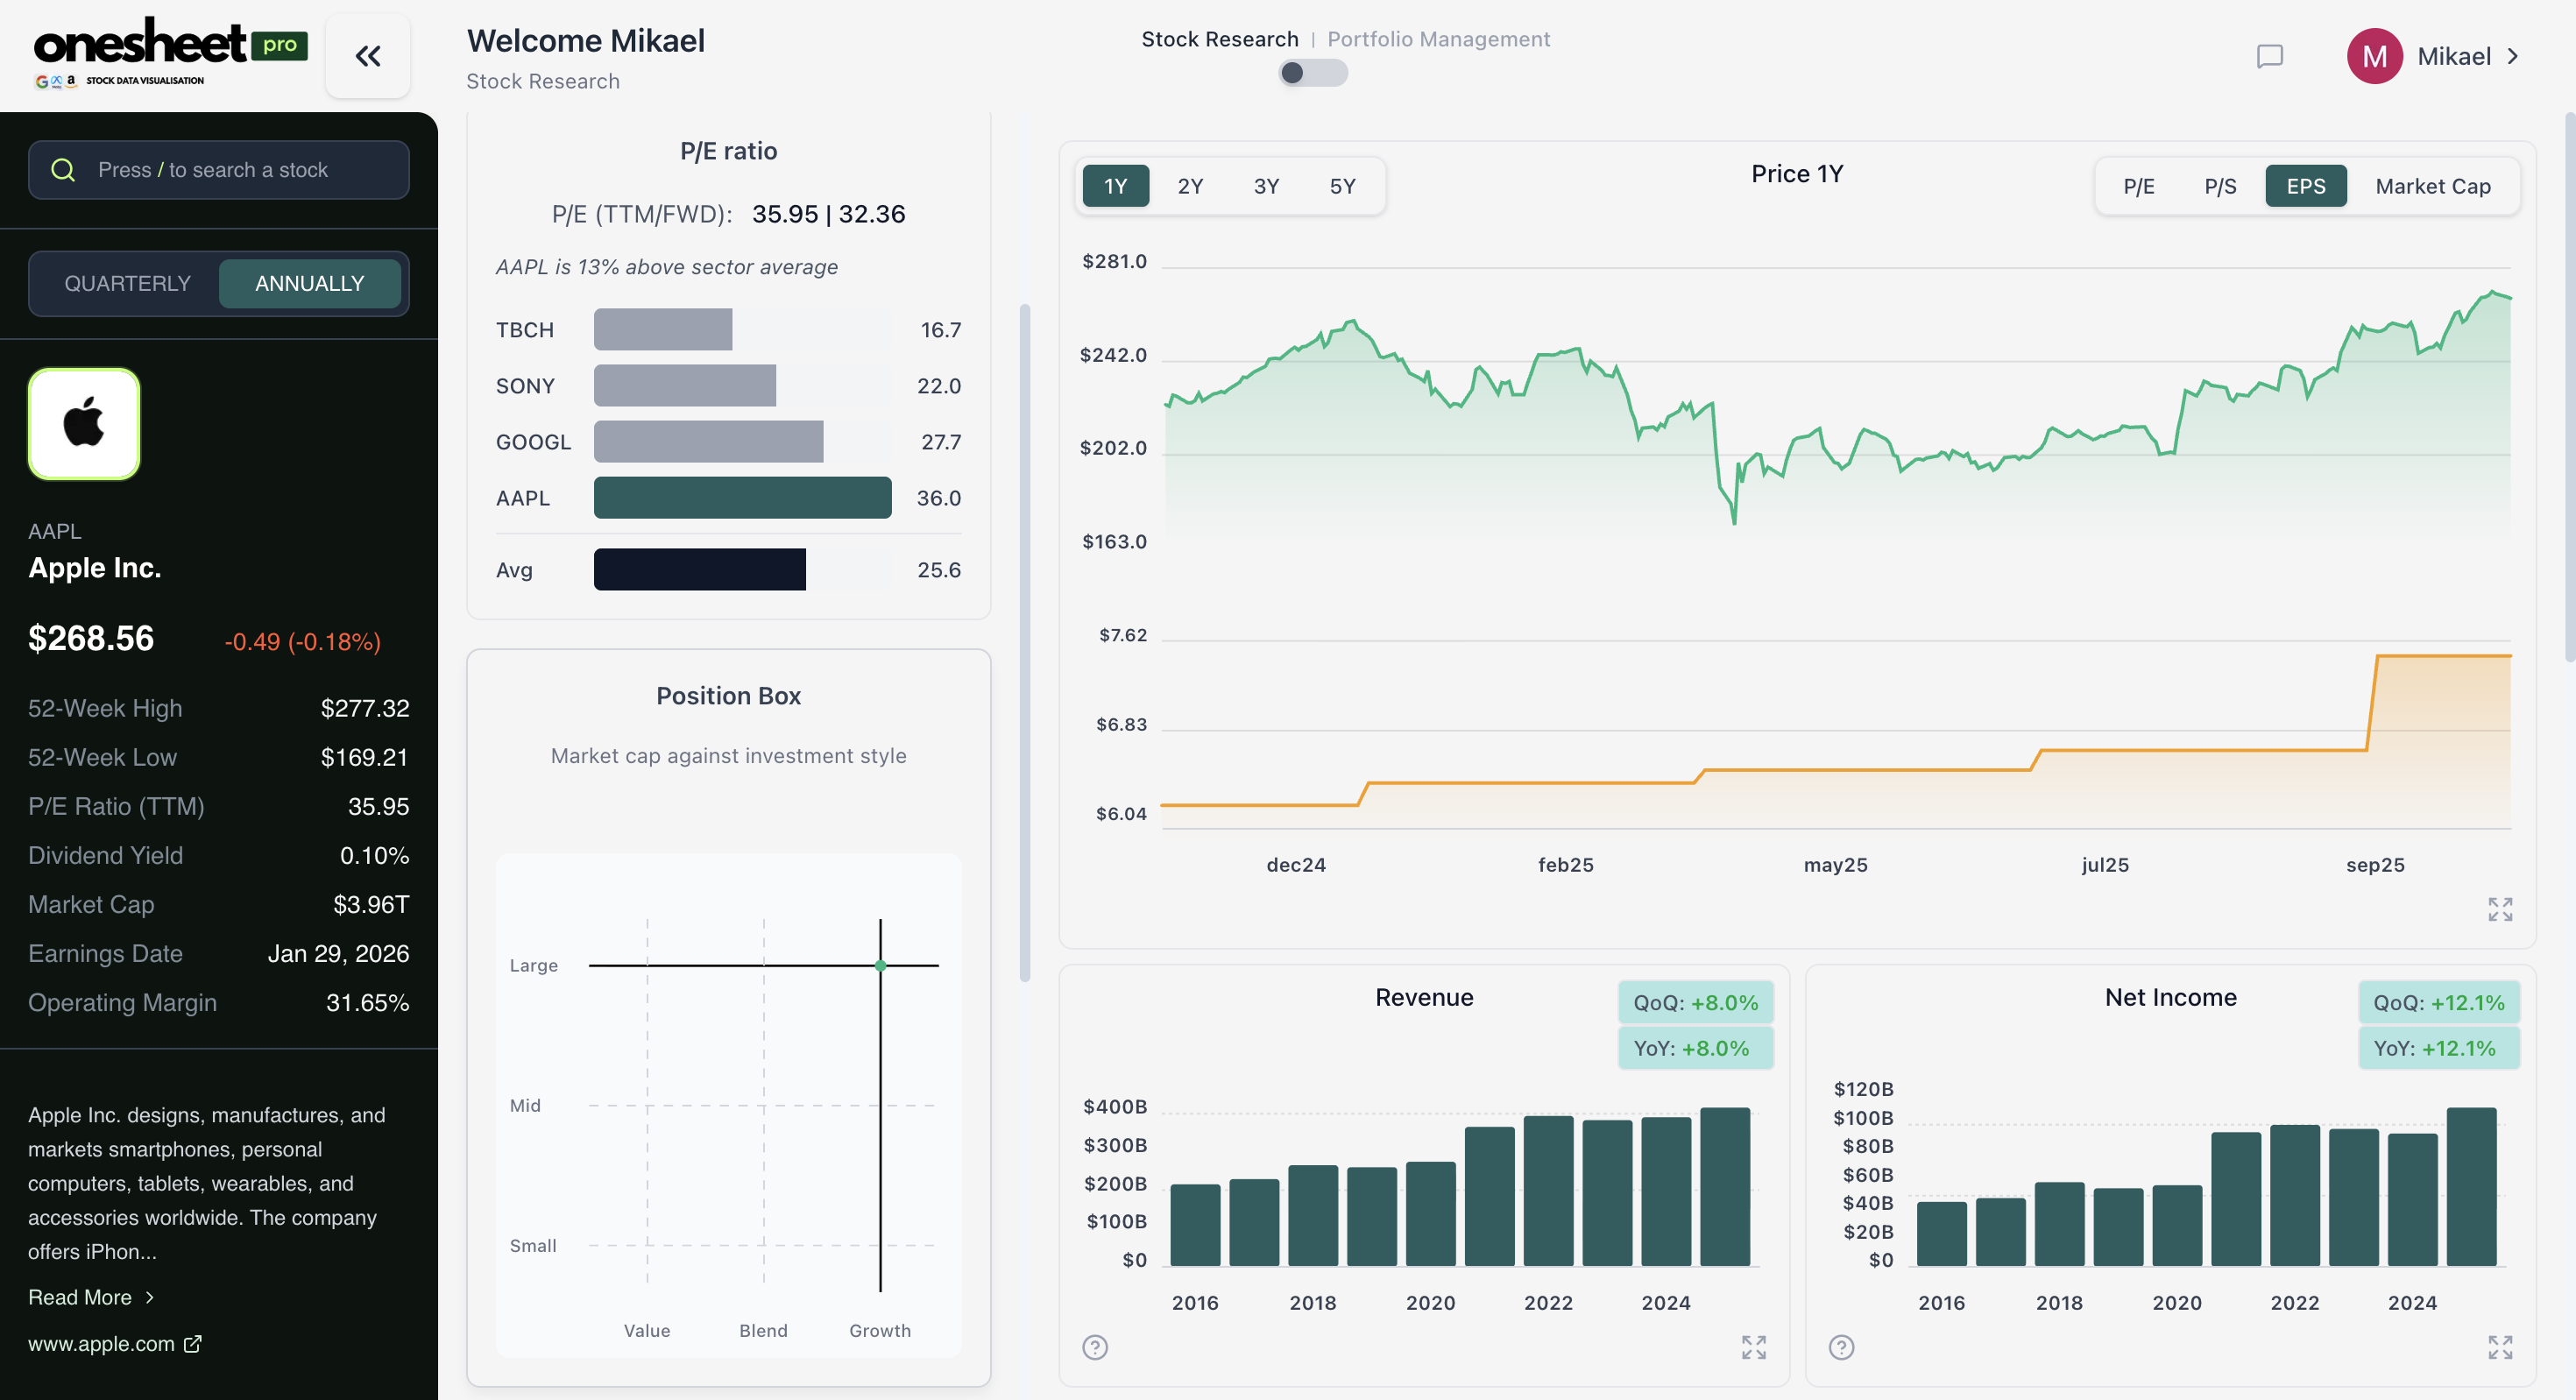Open the chat messages icon
This screenshot has height=1400, width=2576.
pos(2269,56)
